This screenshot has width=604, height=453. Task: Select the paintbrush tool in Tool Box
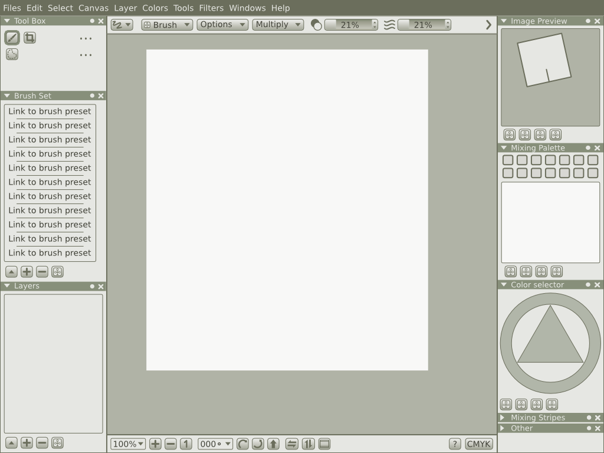12,38
